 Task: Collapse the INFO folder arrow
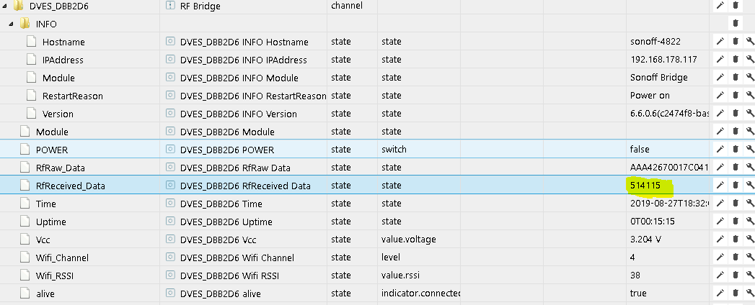(x=12, y=24)
